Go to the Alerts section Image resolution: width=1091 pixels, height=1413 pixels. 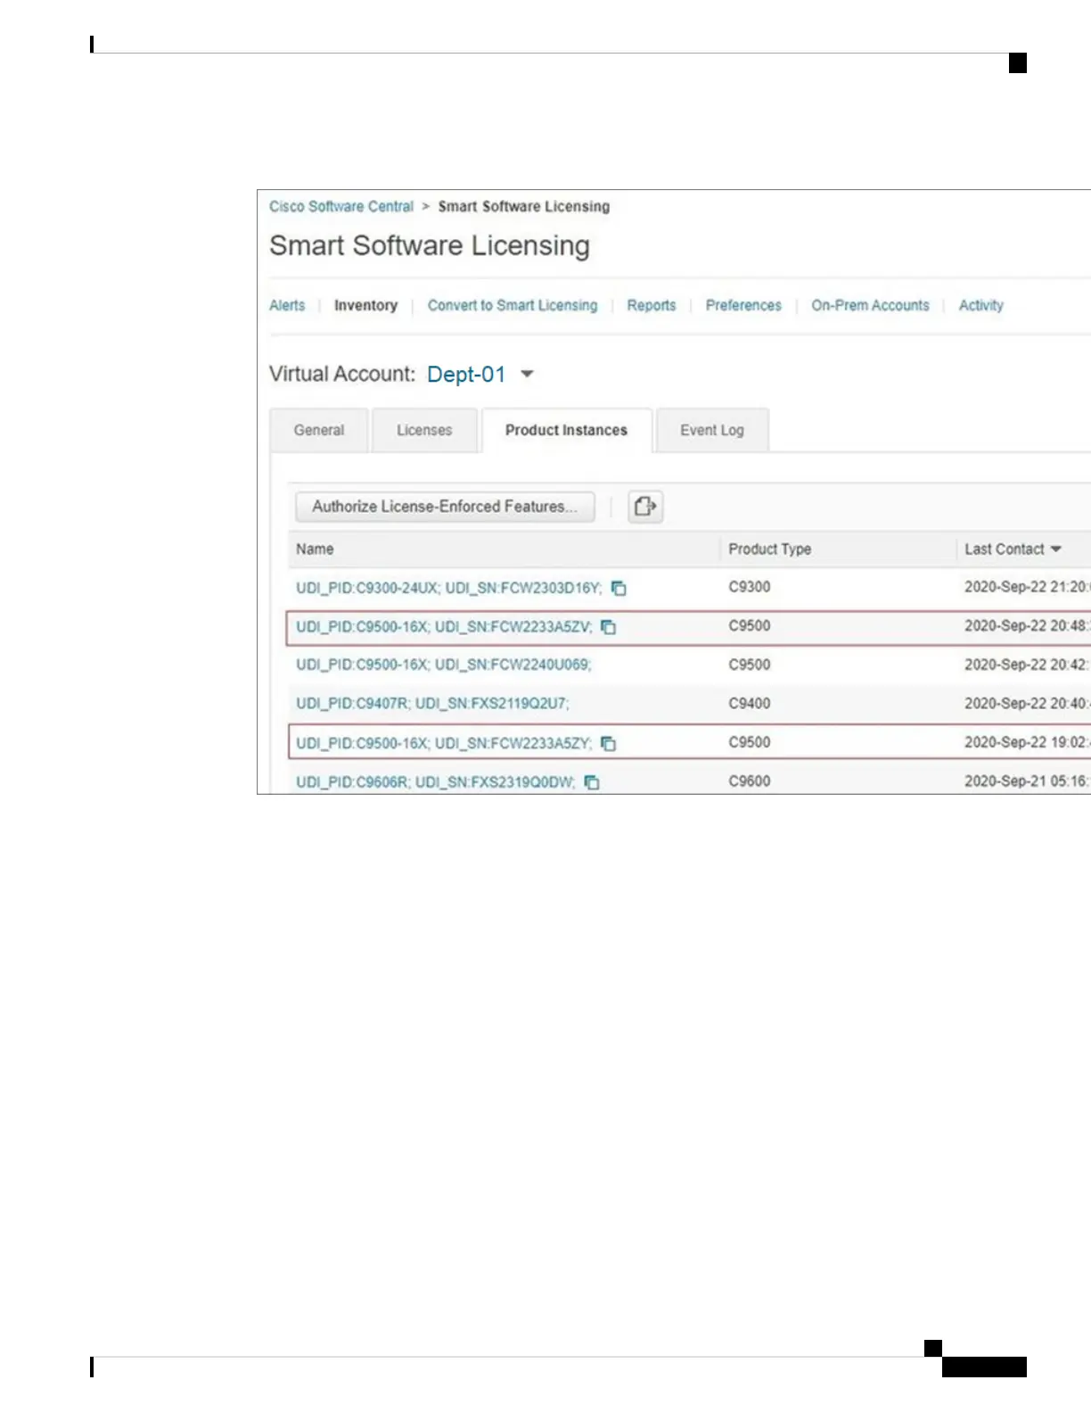click(x=287, y=305)
